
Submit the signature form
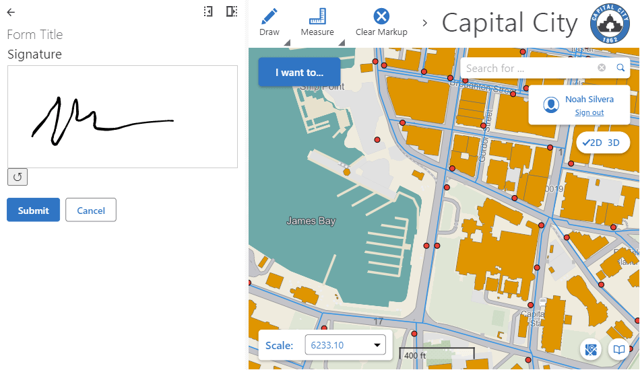pyautogui.click(x=33, y=210)
